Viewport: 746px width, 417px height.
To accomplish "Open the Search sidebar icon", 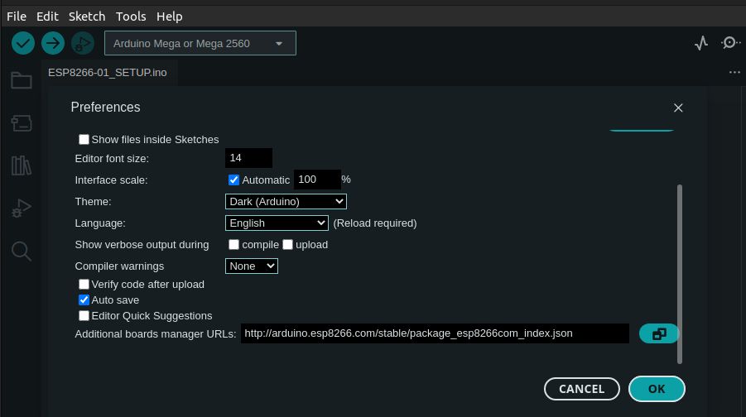I will pyautogui.click(x=22, y=251).
